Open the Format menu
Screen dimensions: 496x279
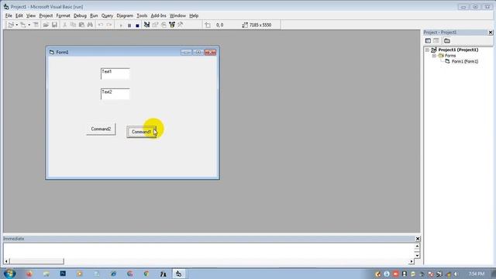[64, 15]
